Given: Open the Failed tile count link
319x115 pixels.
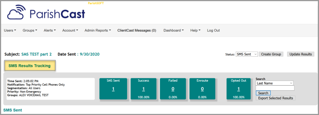Looking at the screenshot, I should click(x=173, y=89).
